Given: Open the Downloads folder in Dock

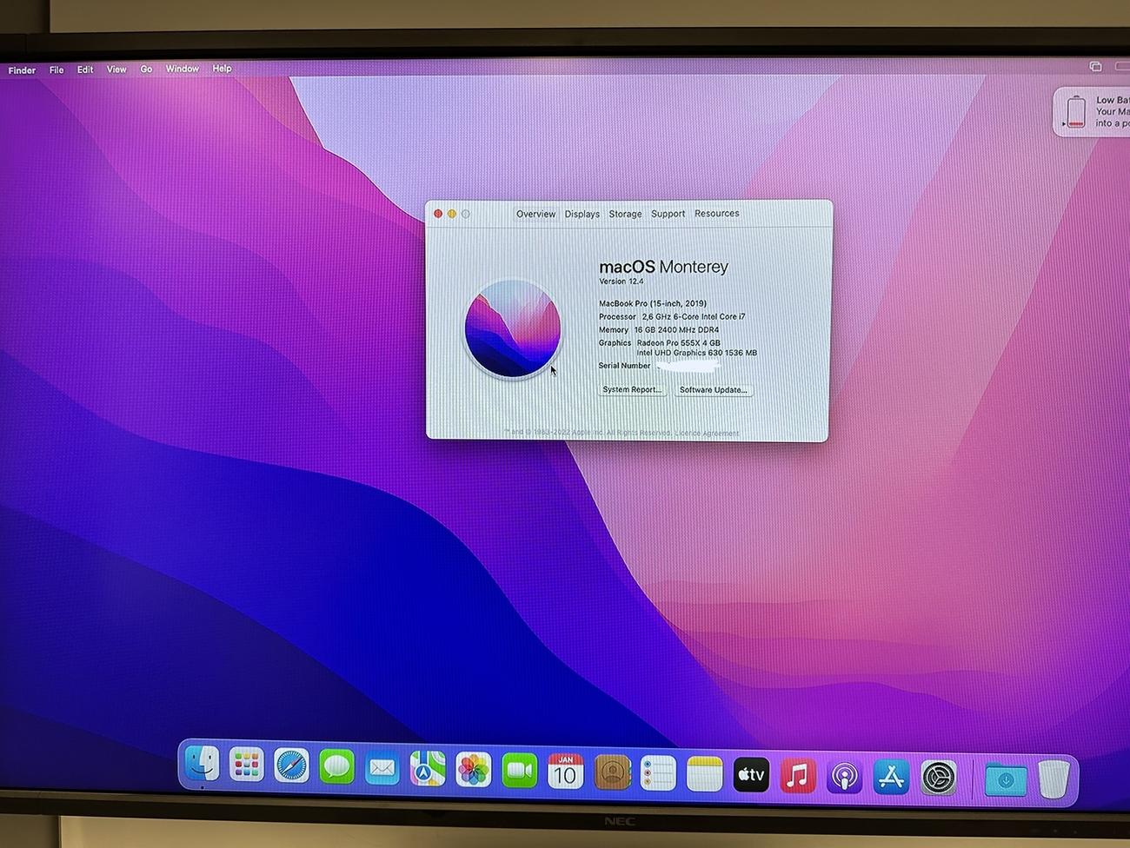Looking at the screenshot, I should coord(1006,780).
